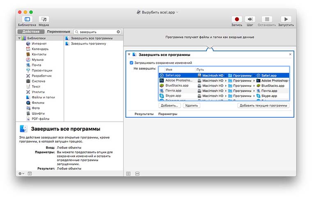Select Завершить программу action in list
The height and width of the screenshot is (199, 312).
pyautogui.click(x=94, y=44)
